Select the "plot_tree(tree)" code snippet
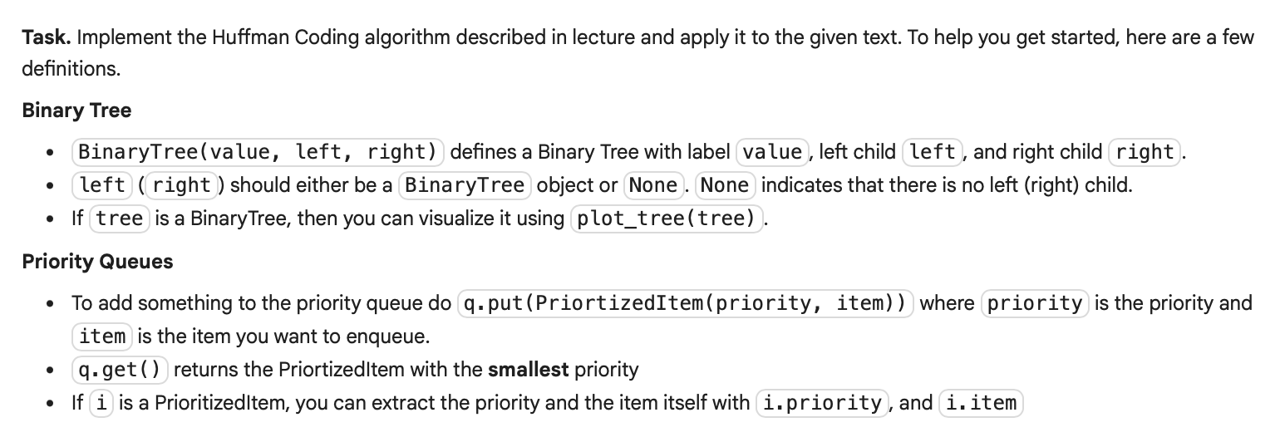 pyautogui.click(x=667, y=218)
